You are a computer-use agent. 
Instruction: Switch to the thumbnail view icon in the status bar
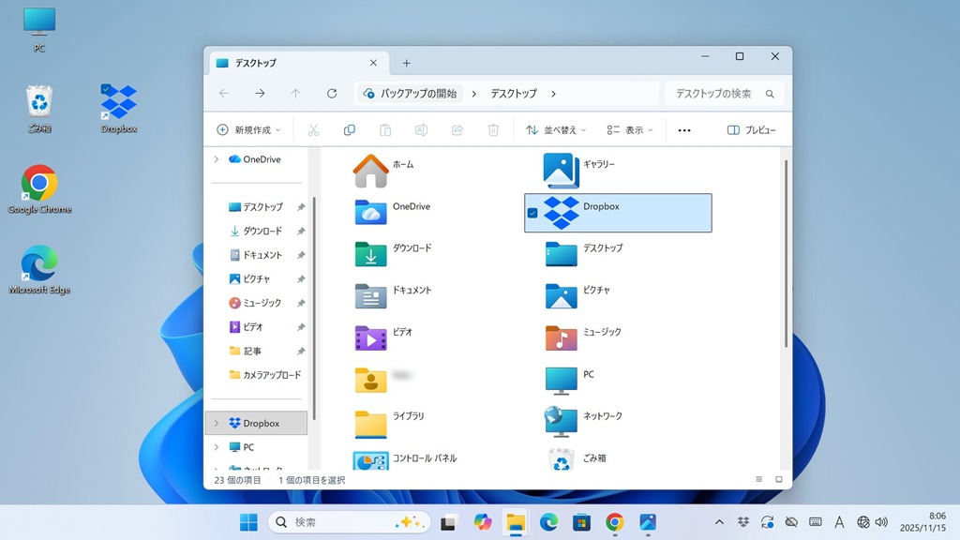pyautogui.click(x=778, y=479)
